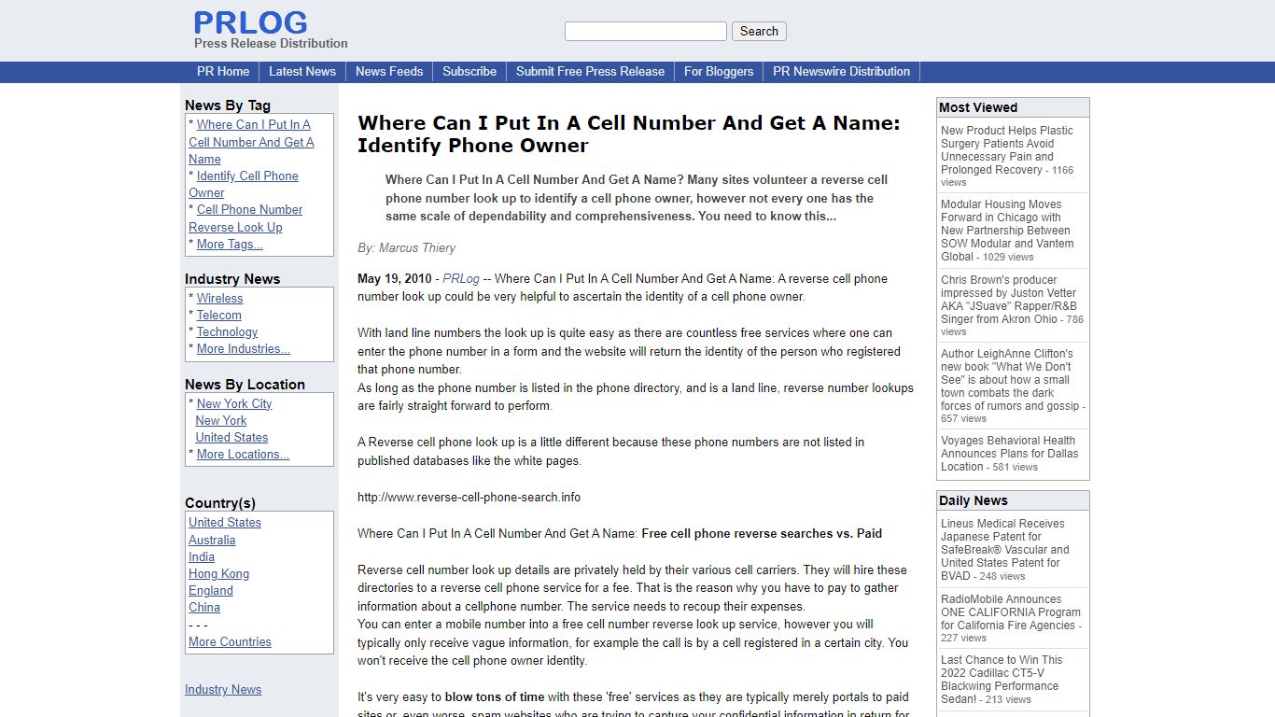The width and height of the screenshot is (1275, 717).
Task: Open Latest News in the nav bar
Action: coord(302,71)
